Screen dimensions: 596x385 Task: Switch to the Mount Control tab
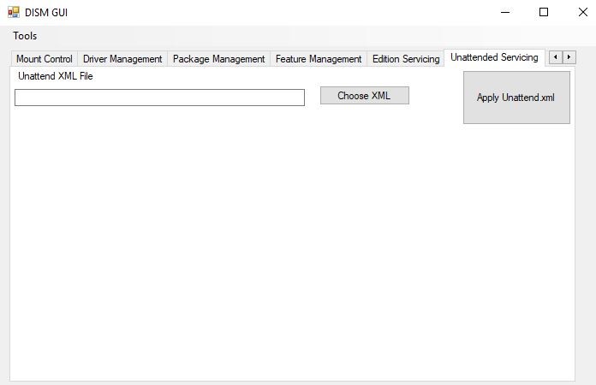click(45, 59)
